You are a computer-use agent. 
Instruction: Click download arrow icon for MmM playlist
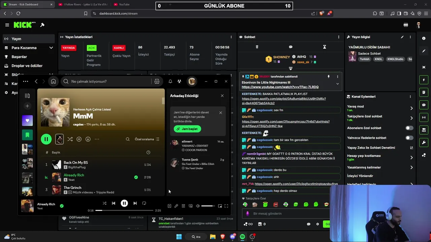[88, 139]
